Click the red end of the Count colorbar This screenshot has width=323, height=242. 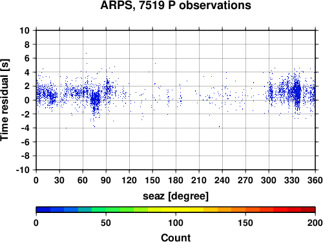pos(308,210)
